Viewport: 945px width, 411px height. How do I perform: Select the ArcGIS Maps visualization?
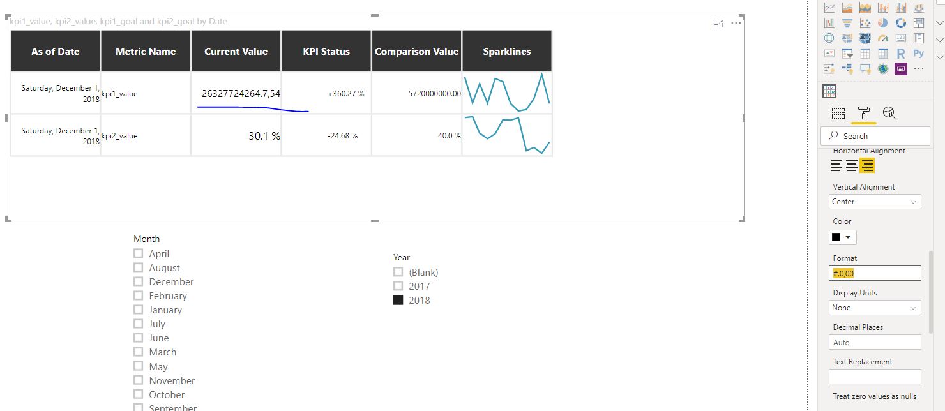coord(883,68)
